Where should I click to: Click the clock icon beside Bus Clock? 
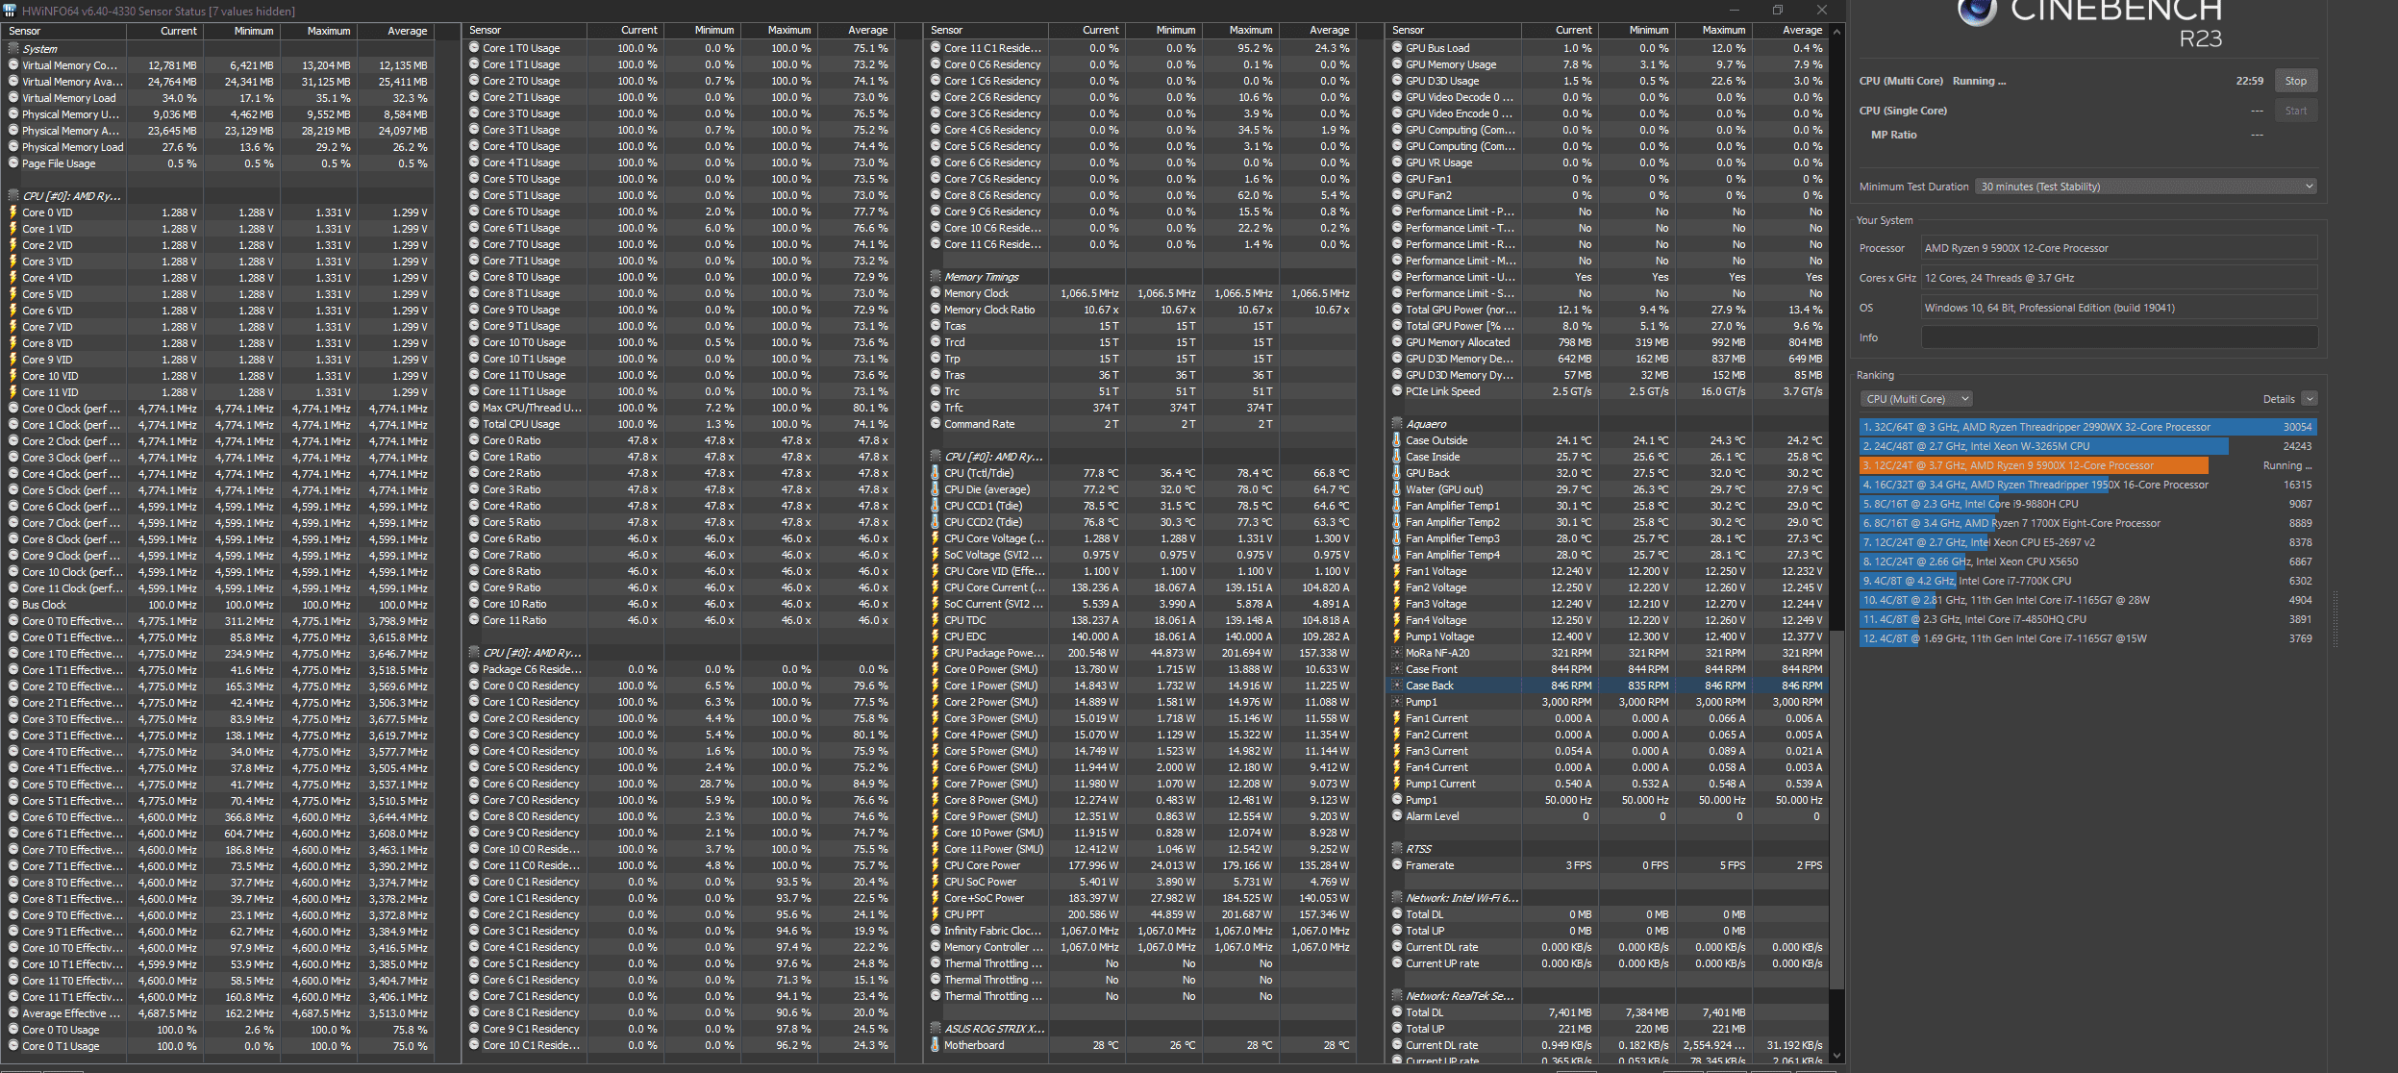pos(13,605)
